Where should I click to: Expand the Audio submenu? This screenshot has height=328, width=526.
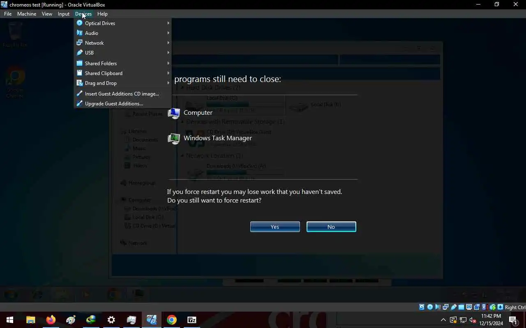pyautogui.click(x=122, y=33)
